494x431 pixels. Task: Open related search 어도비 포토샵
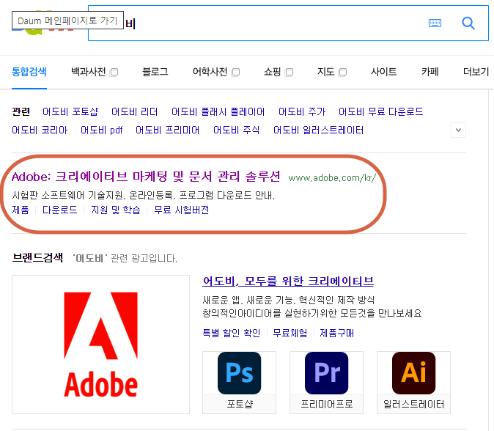coord(70,111)
